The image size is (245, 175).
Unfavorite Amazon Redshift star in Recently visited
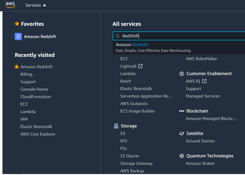[x=17, y=67]
